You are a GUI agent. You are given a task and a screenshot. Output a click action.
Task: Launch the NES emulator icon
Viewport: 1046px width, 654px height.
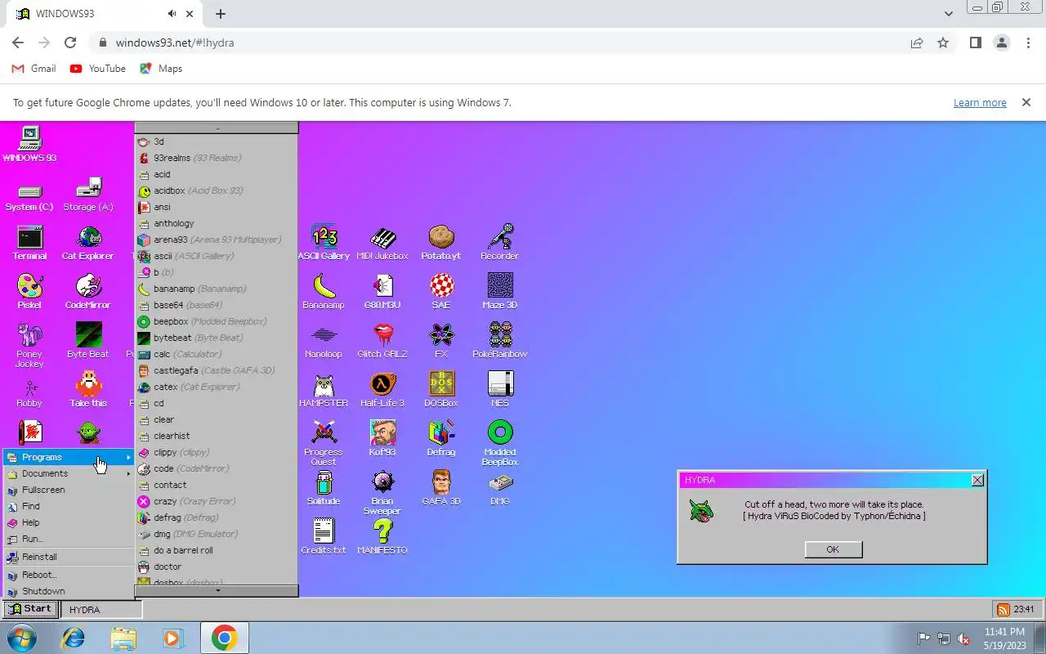(500, 390)
